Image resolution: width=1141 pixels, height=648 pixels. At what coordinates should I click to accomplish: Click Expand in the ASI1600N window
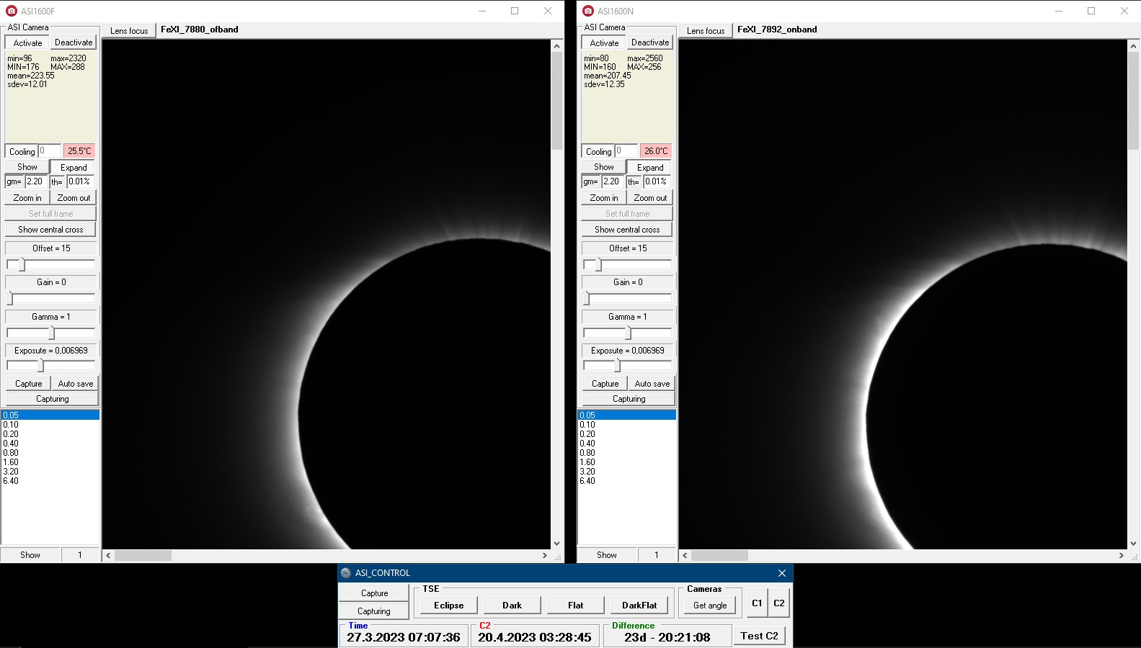[x=650, y=167]
